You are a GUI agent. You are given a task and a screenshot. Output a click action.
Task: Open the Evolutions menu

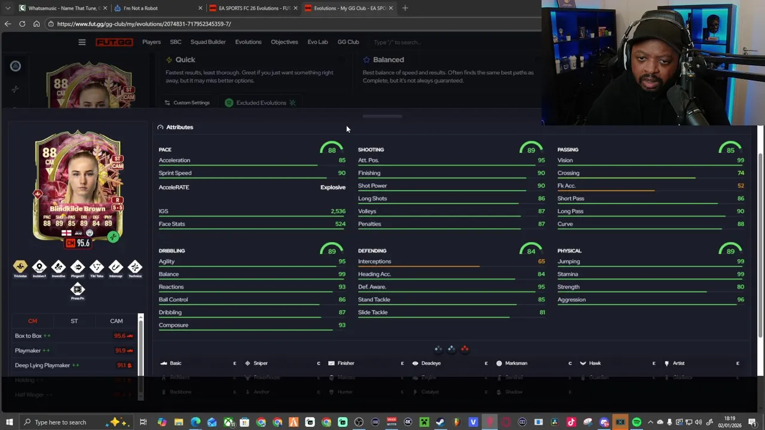pyautogui.click(x=248, y=42)
